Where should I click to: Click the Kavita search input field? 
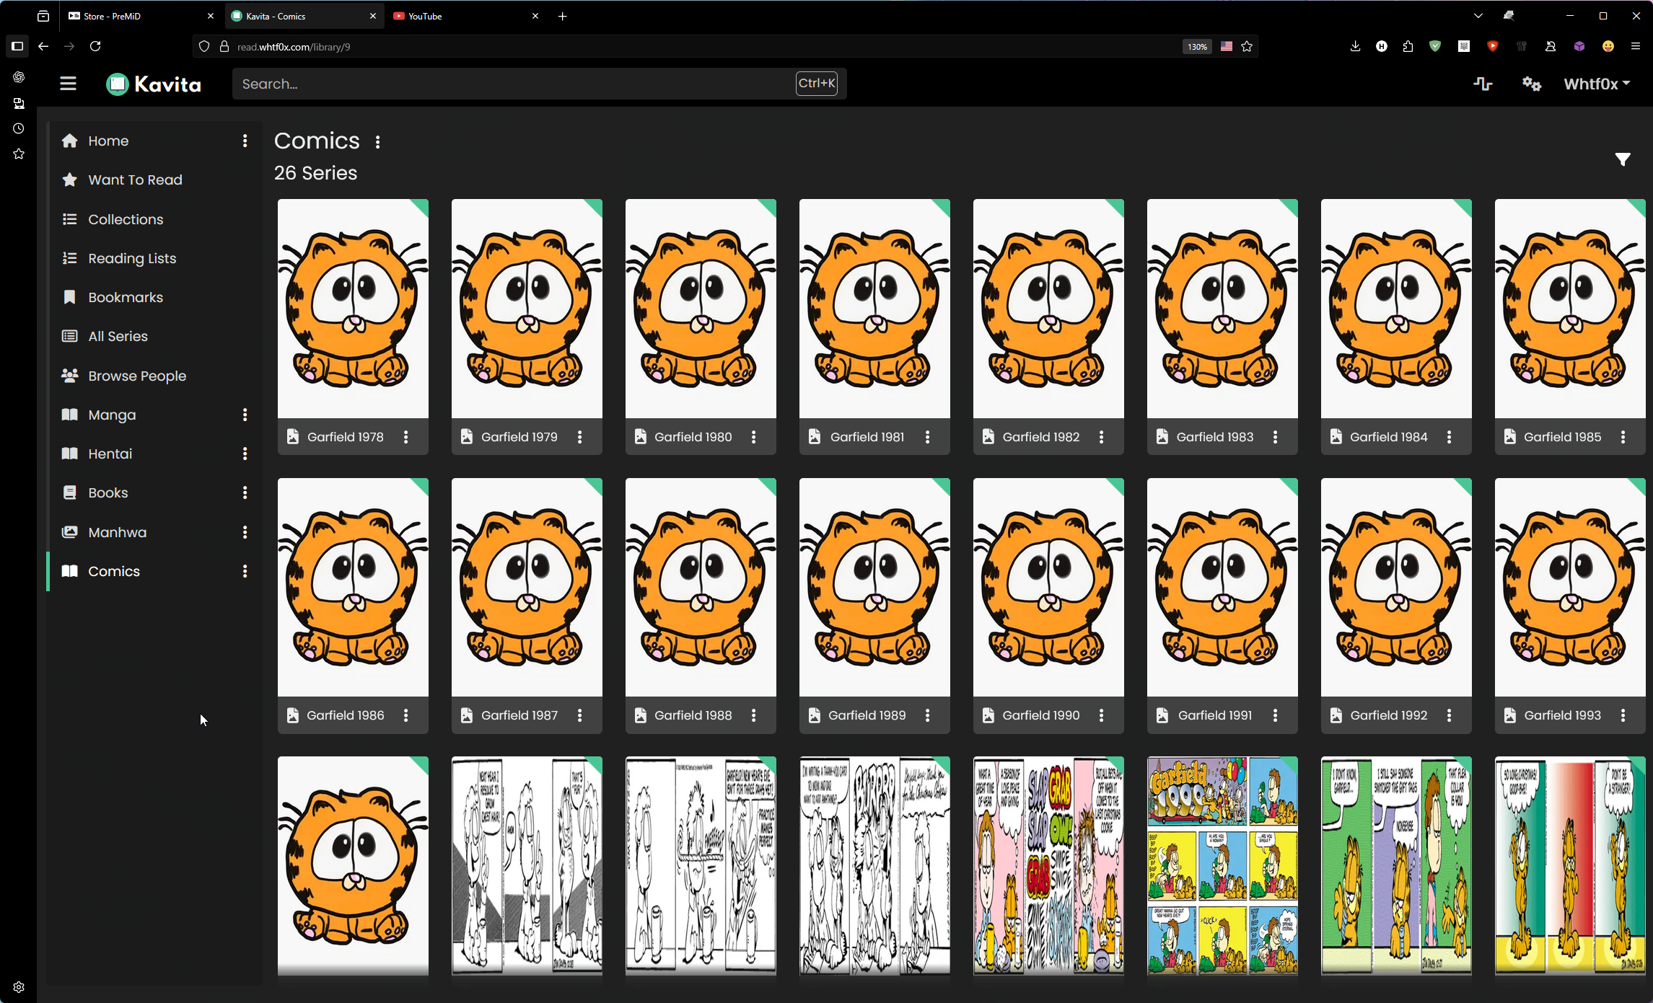tap(512, 84)
